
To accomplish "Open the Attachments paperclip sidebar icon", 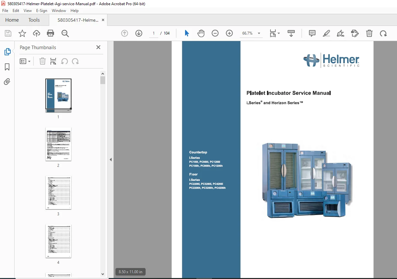I will (7, 81).
